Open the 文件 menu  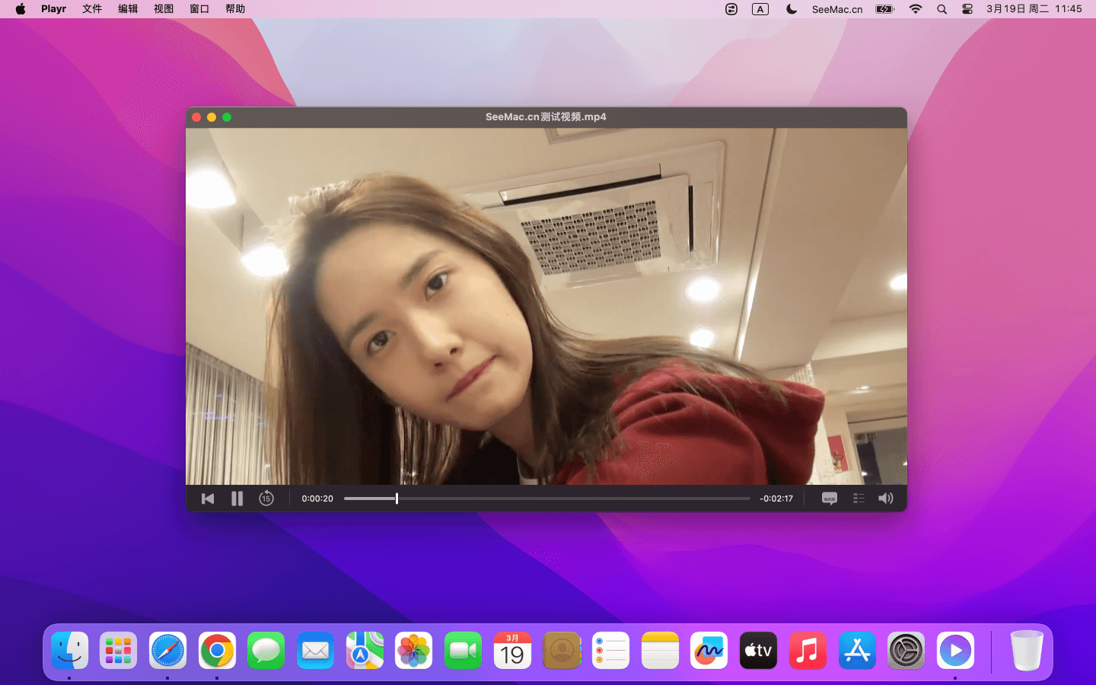click(x=92, y=9)
